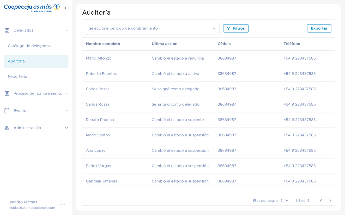
Task: Go to the previous table page
Action: pyautogui.click(x=321, y=201)
